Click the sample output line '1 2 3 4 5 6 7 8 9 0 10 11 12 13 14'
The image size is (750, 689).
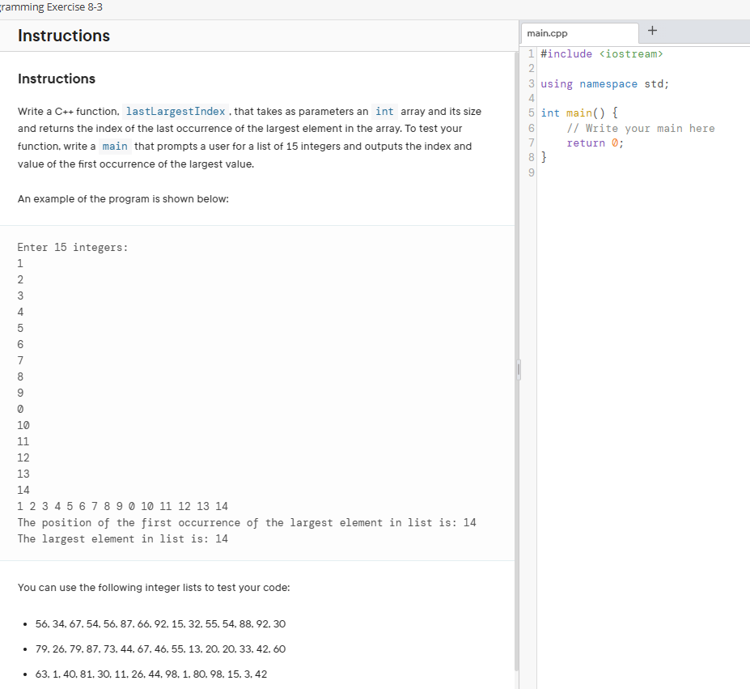point(122,507)
